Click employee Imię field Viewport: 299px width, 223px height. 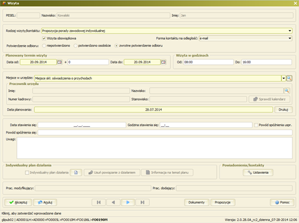click(x=81, y=91)
